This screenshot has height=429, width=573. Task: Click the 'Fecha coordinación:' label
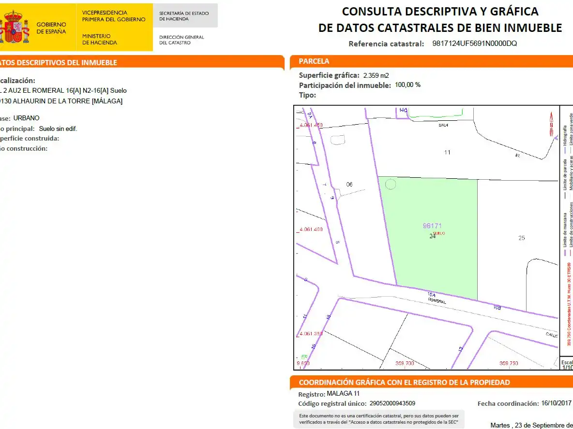(508, 404)
